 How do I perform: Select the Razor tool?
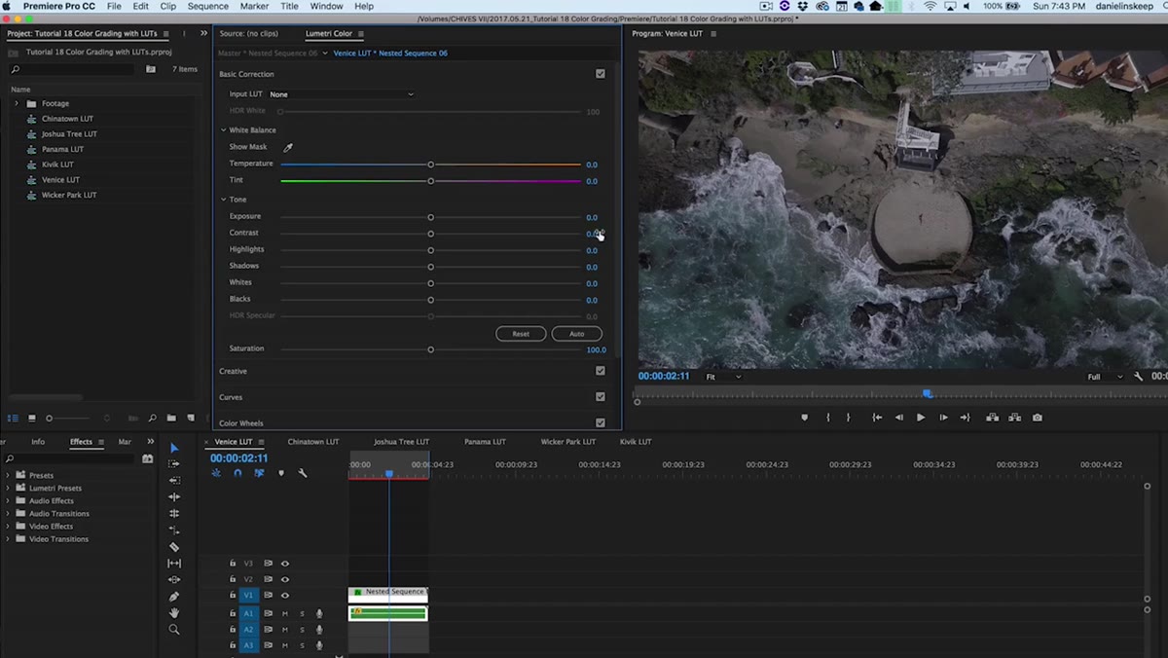[174, 547]
